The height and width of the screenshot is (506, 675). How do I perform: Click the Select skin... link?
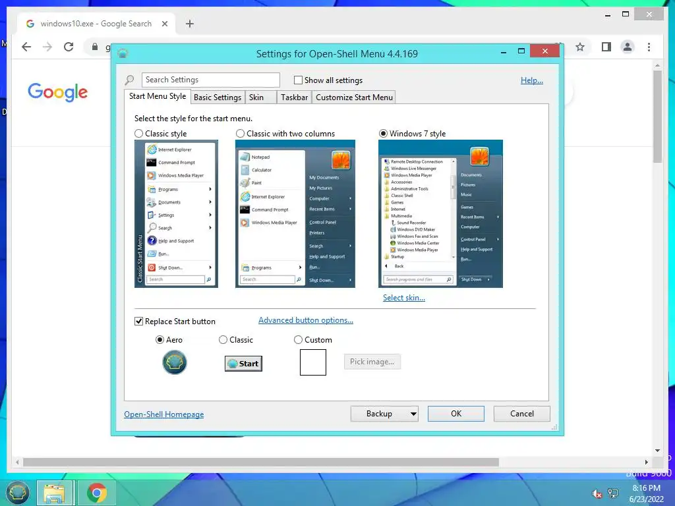pos(404,298)
